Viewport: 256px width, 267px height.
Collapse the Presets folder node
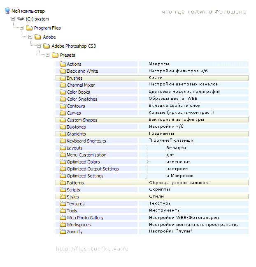pos(47,55)
